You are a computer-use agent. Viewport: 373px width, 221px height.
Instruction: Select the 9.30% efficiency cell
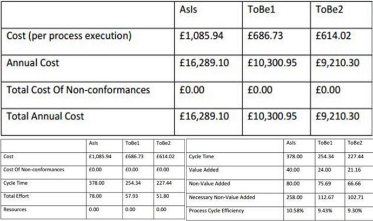(x=355, y=211)
